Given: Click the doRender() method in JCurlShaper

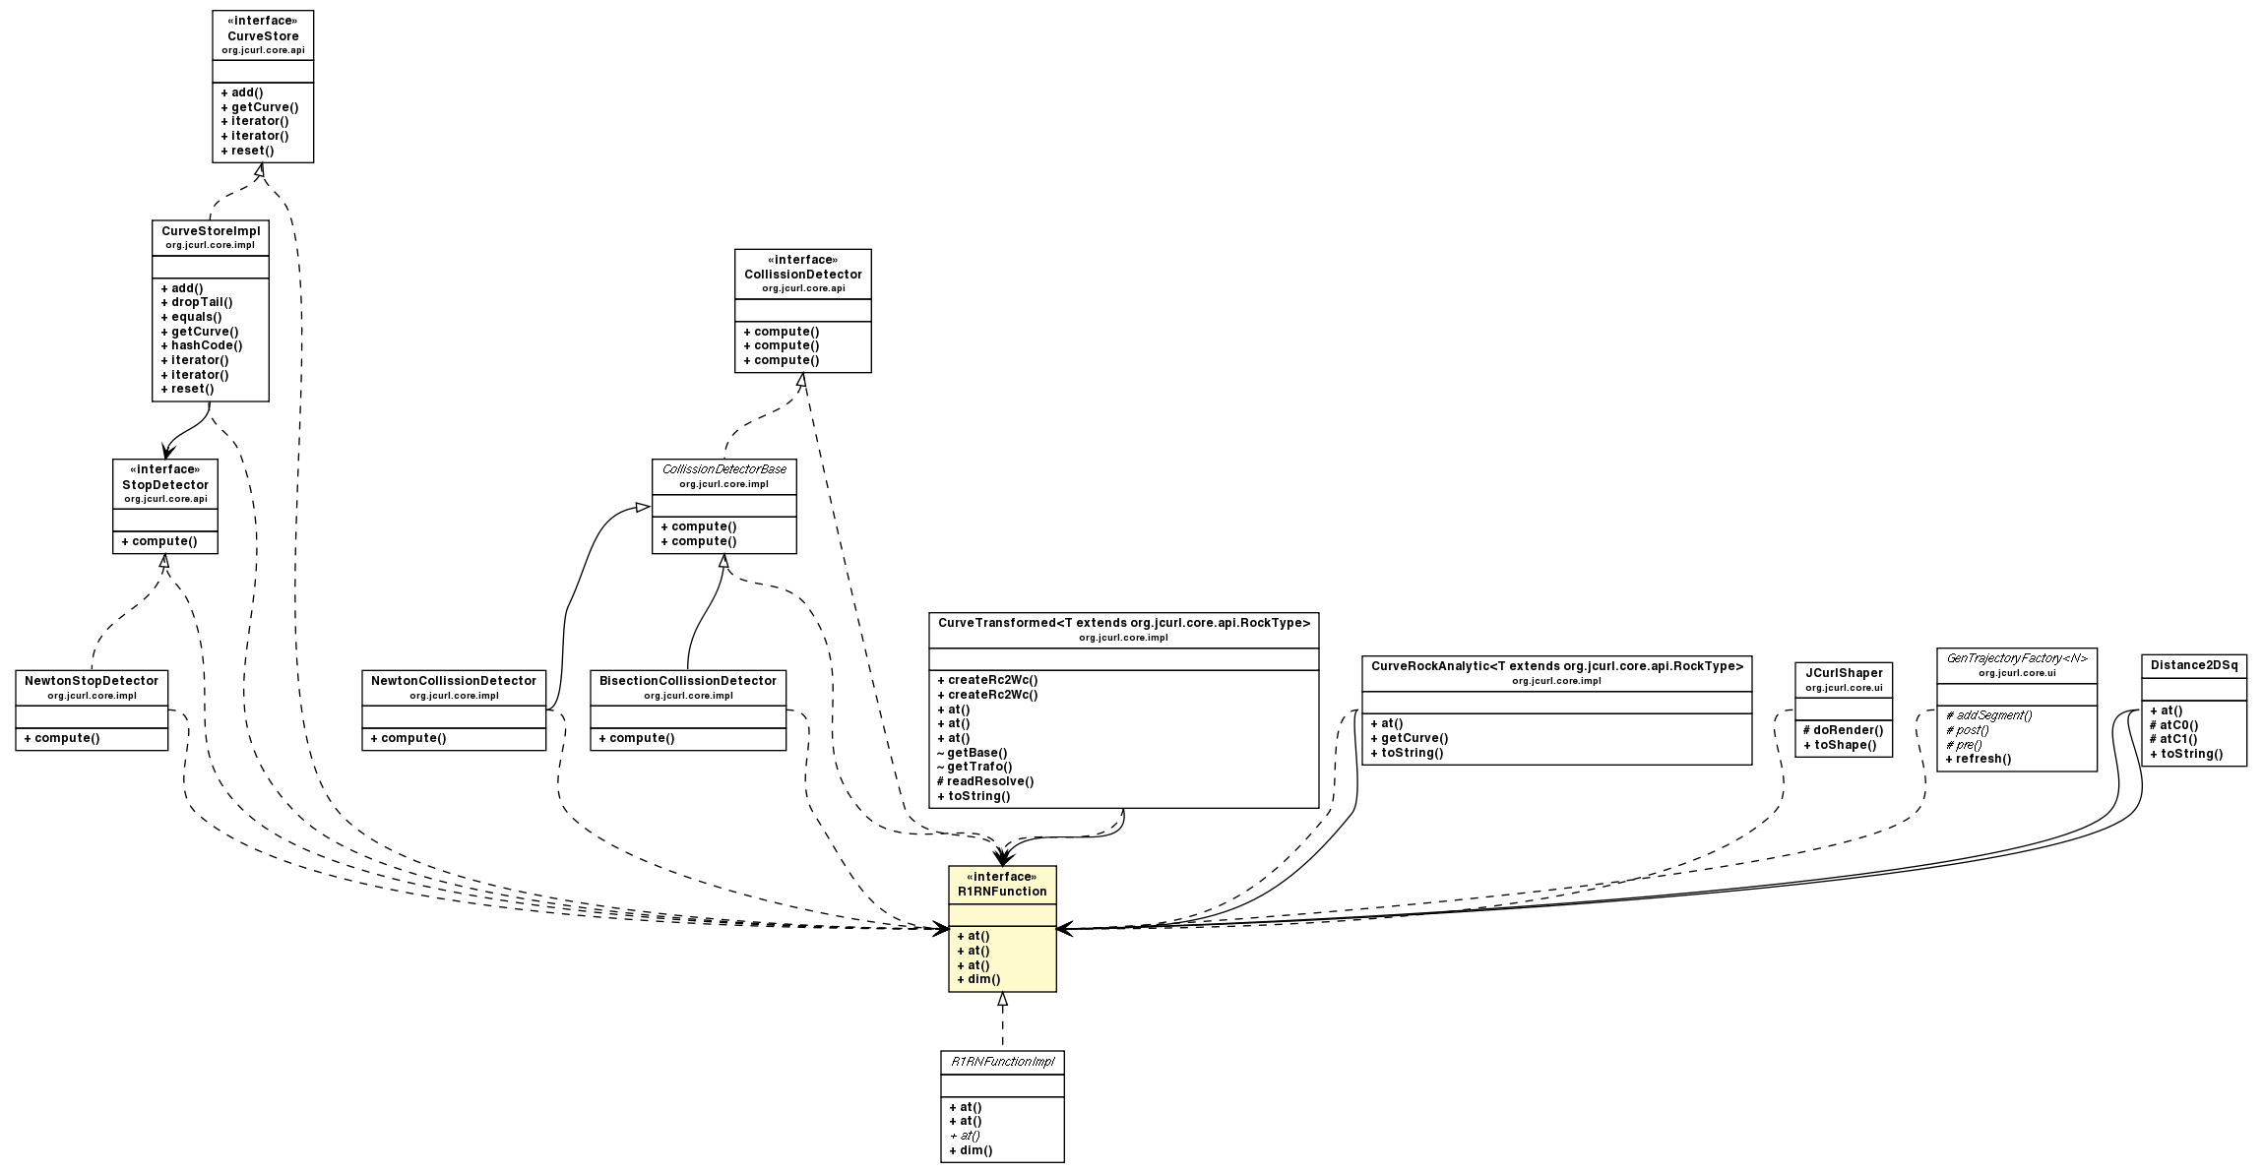Looking at the screenshot, I should click(1841, 730).
